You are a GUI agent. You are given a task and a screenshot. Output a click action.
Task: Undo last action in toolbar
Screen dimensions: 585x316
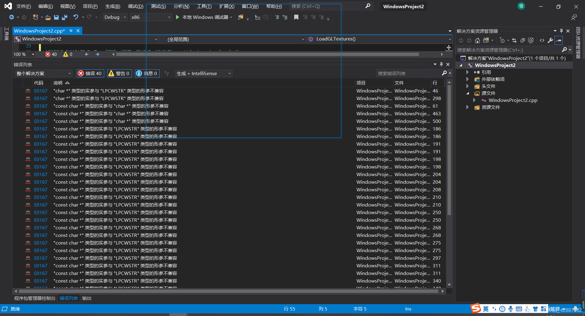pos(76,17)
